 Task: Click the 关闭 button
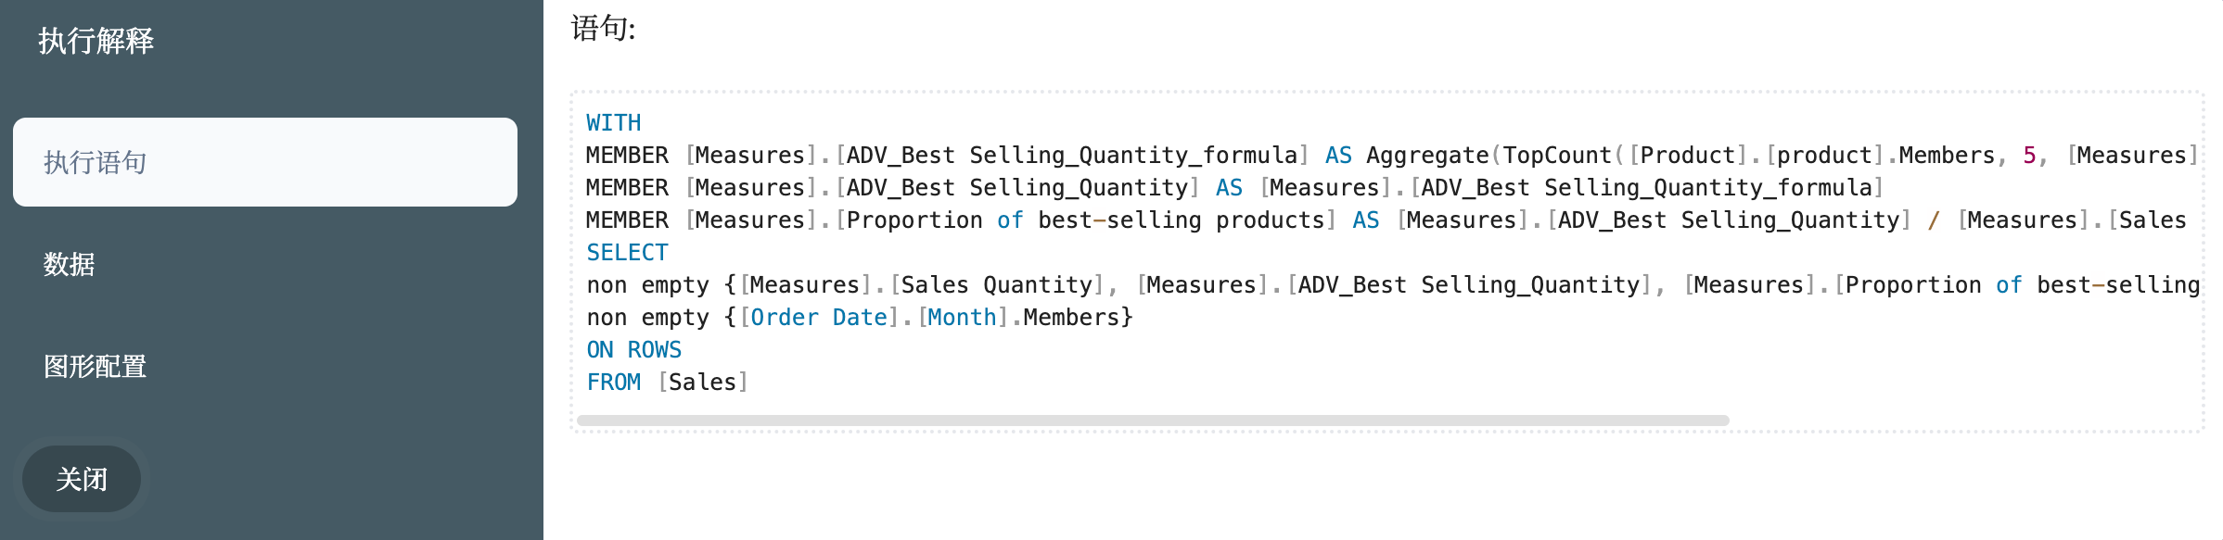pos(82,479)
